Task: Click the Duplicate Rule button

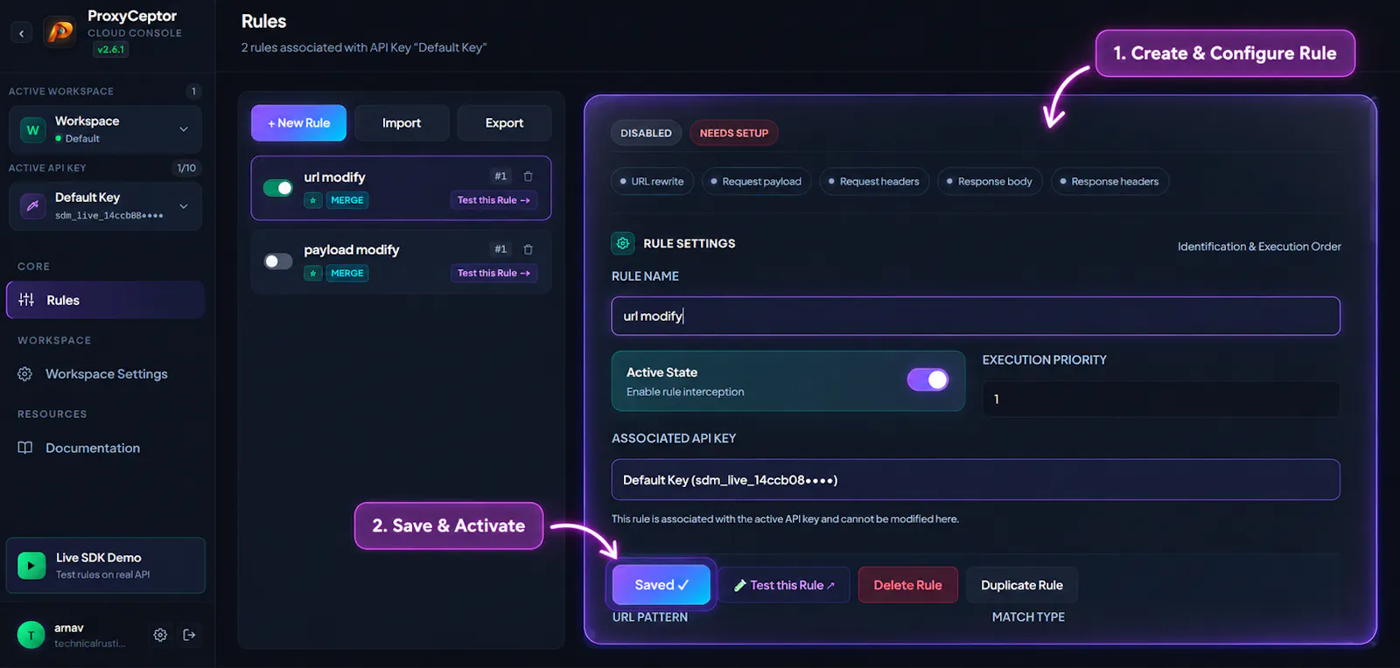Action: pos(1022,585)
